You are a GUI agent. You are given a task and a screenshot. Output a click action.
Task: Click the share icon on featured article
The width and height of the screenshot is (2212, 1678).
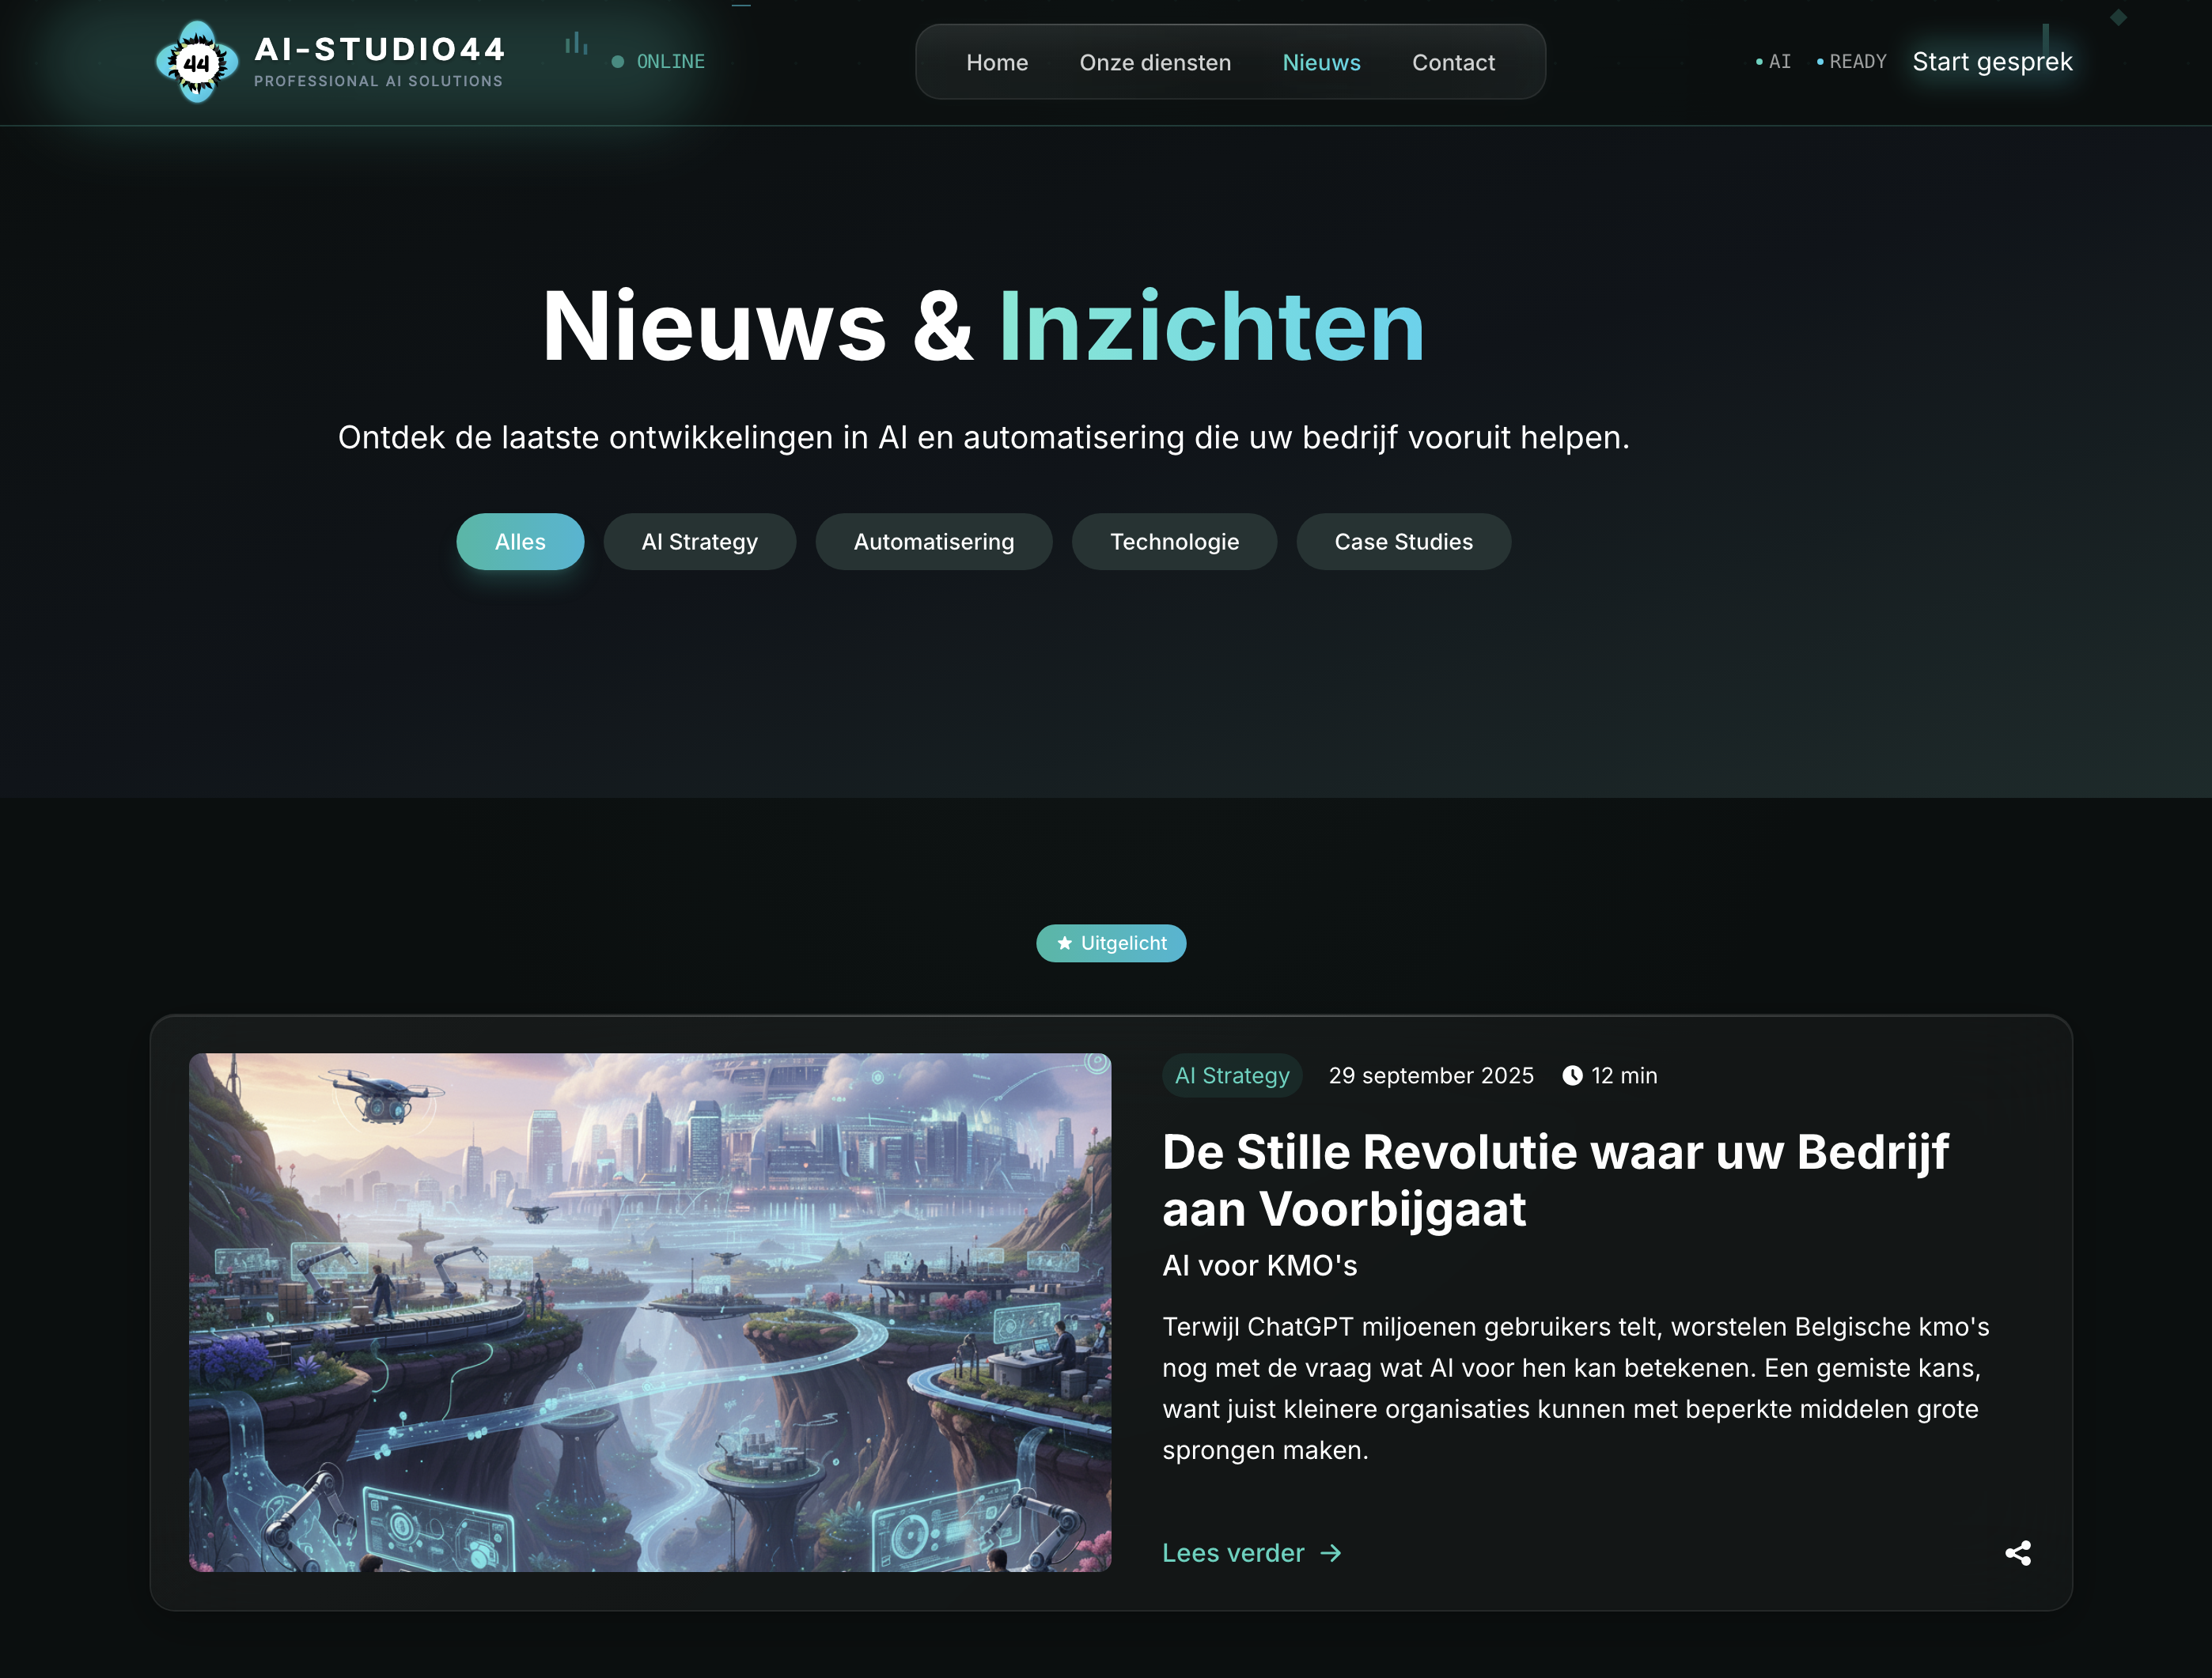[2017, 1552]
